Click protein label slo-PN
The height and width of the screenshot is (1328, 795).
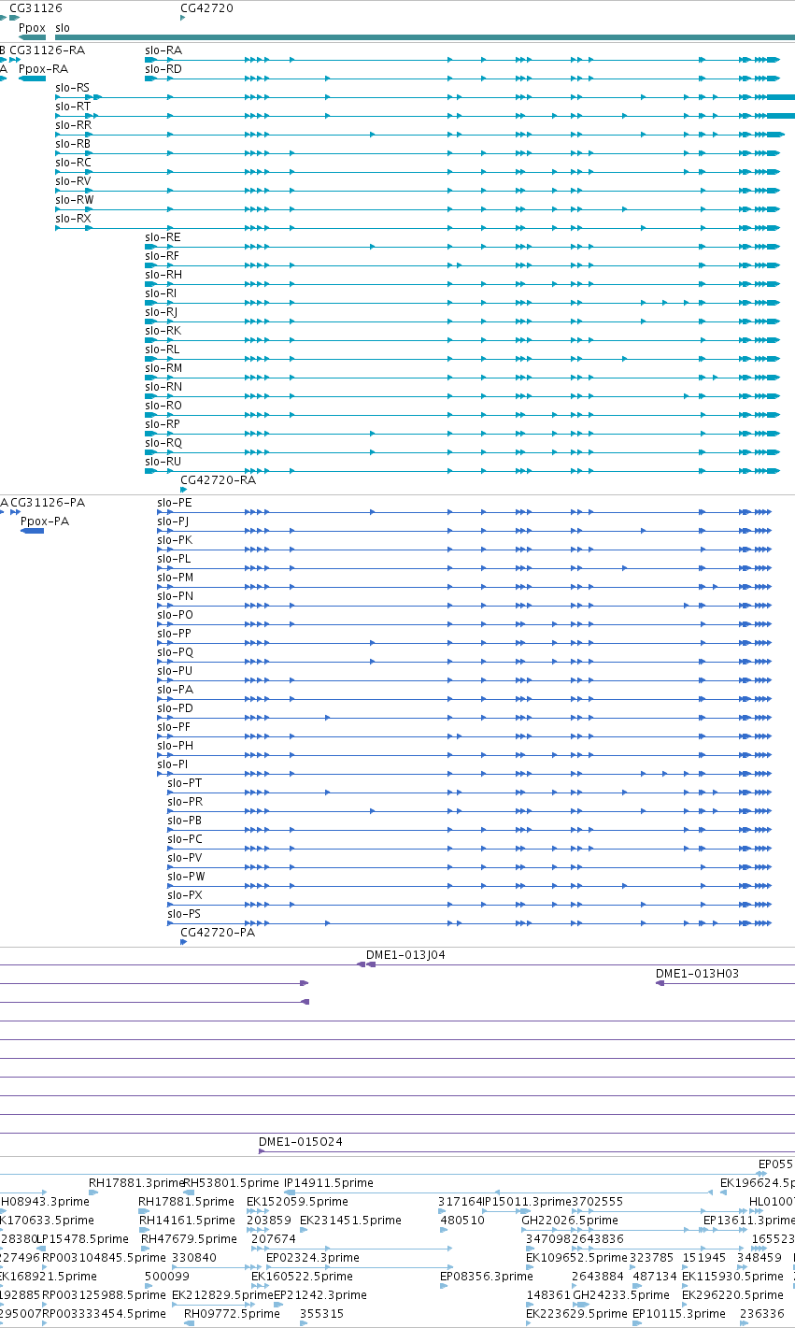click(176, 596)
